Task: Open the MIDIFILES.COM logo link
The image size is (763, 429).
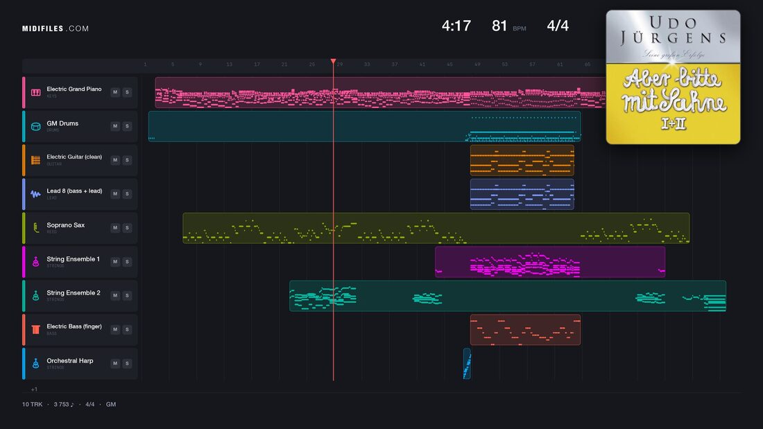Action: (x=55, y=28)
